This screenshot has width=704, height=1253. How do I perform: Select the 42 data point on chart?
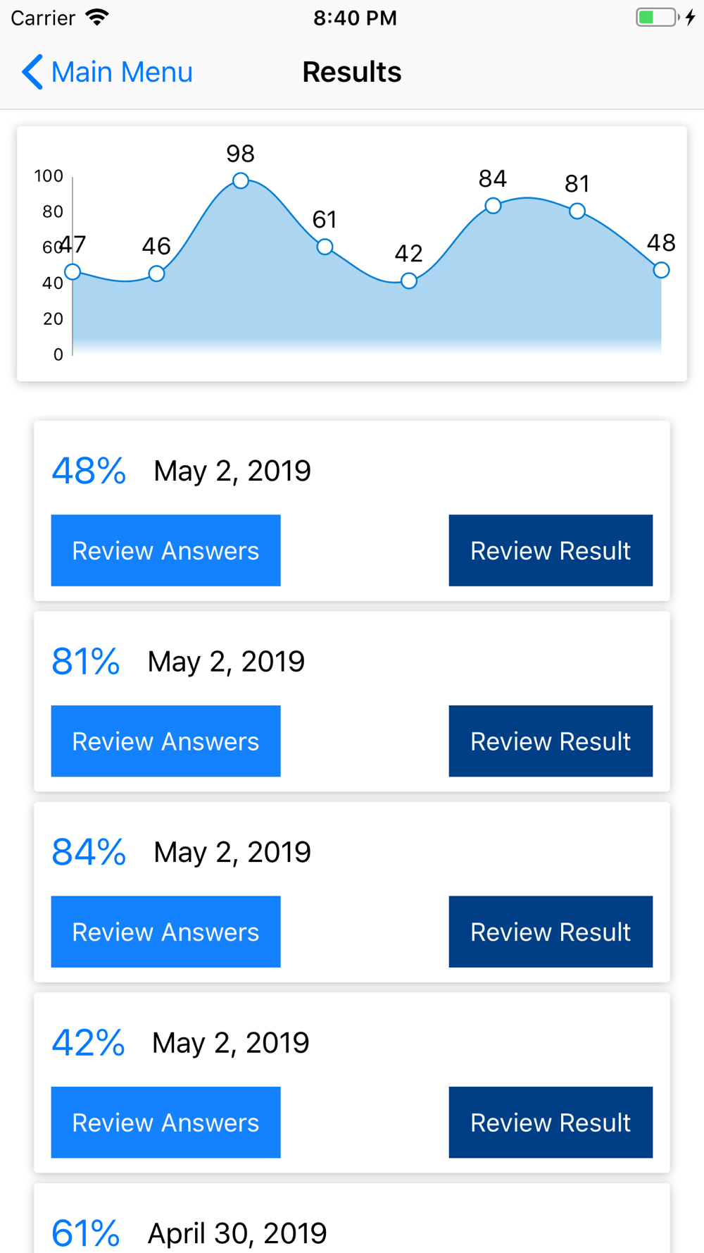point(409,281)
